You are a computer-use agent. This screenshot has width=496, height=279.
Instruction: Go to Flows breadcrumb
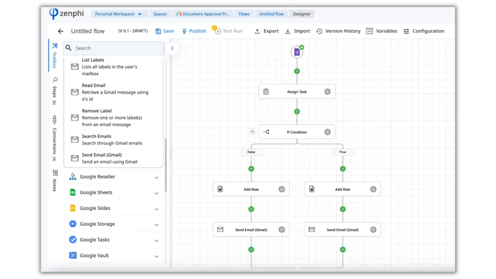click(244, 14)
